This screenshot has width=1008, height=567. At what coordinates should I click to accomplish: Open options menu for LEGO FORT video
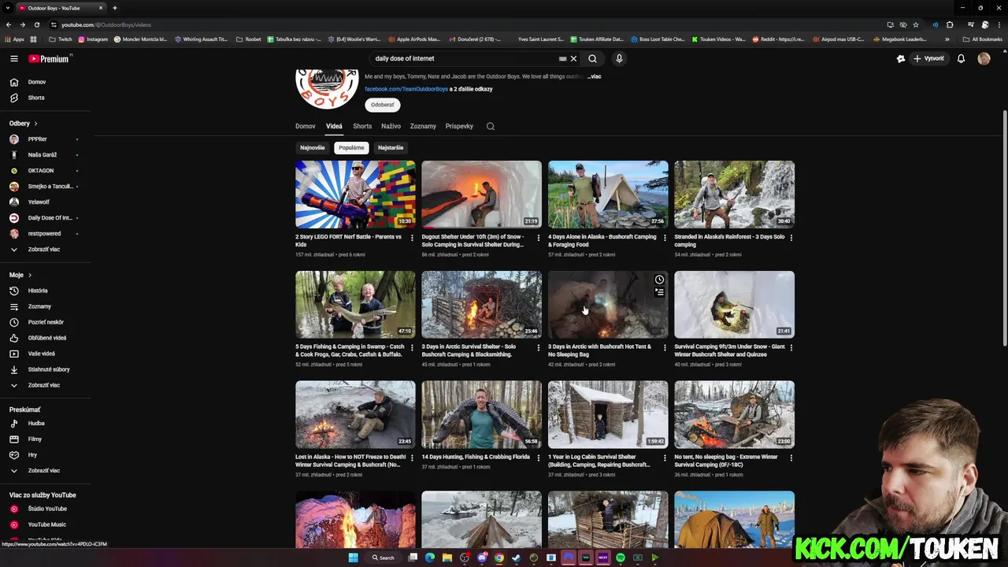412,237
